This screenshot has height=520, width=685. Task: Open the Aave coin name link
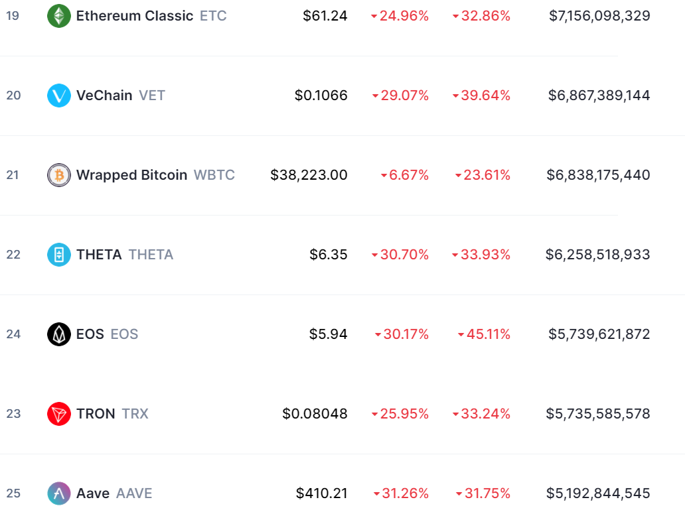click(93, 493)
